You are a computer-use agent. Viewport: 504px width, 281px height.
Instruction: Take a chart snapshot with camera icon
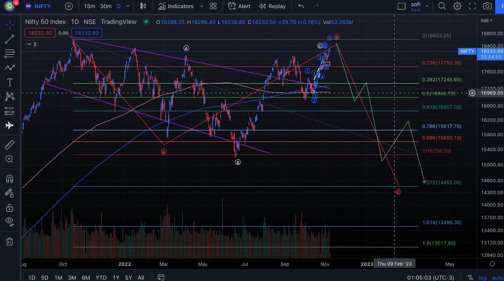(487, 6)
